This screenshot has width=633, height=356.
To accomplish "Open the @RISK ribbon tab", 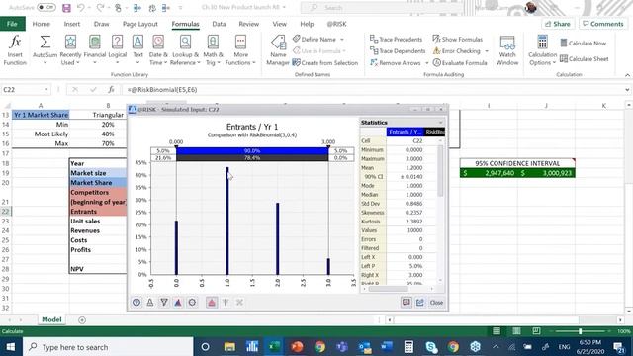I will pos(336,24).
